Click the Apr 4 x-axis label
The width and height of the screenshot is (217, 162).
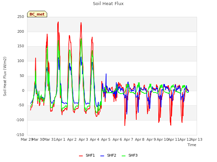(95, 139)
